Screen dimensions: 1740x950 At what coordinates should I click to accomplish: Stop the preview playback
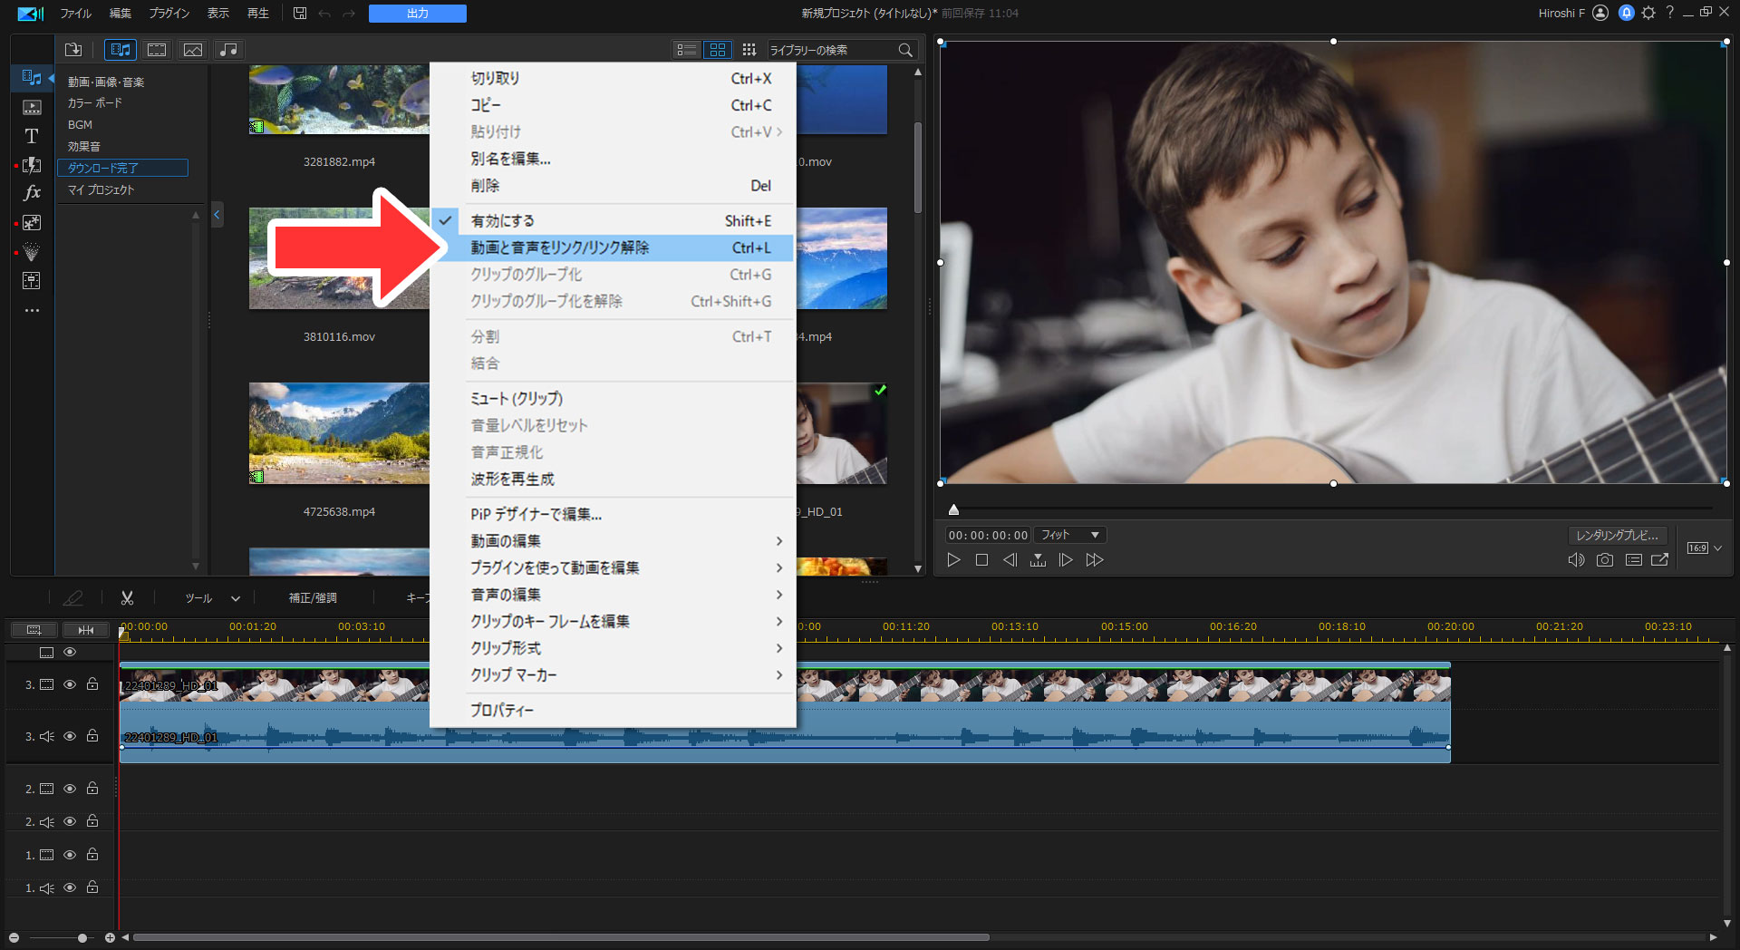[x=981, y=560]
